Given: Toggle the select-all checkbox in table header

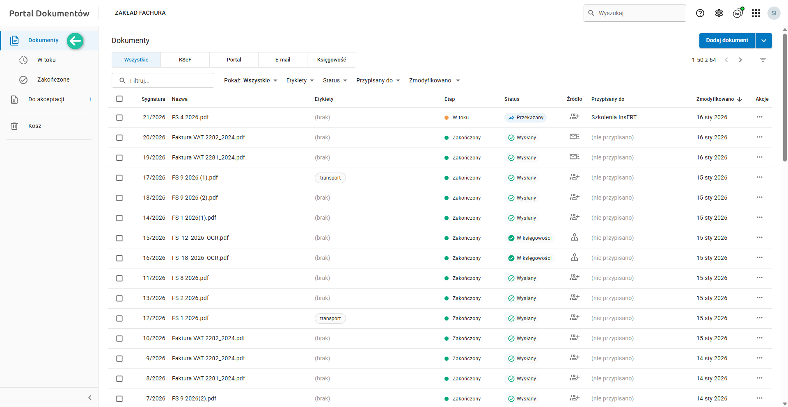Looking at the screenshot, I should (x=119, y=99).
